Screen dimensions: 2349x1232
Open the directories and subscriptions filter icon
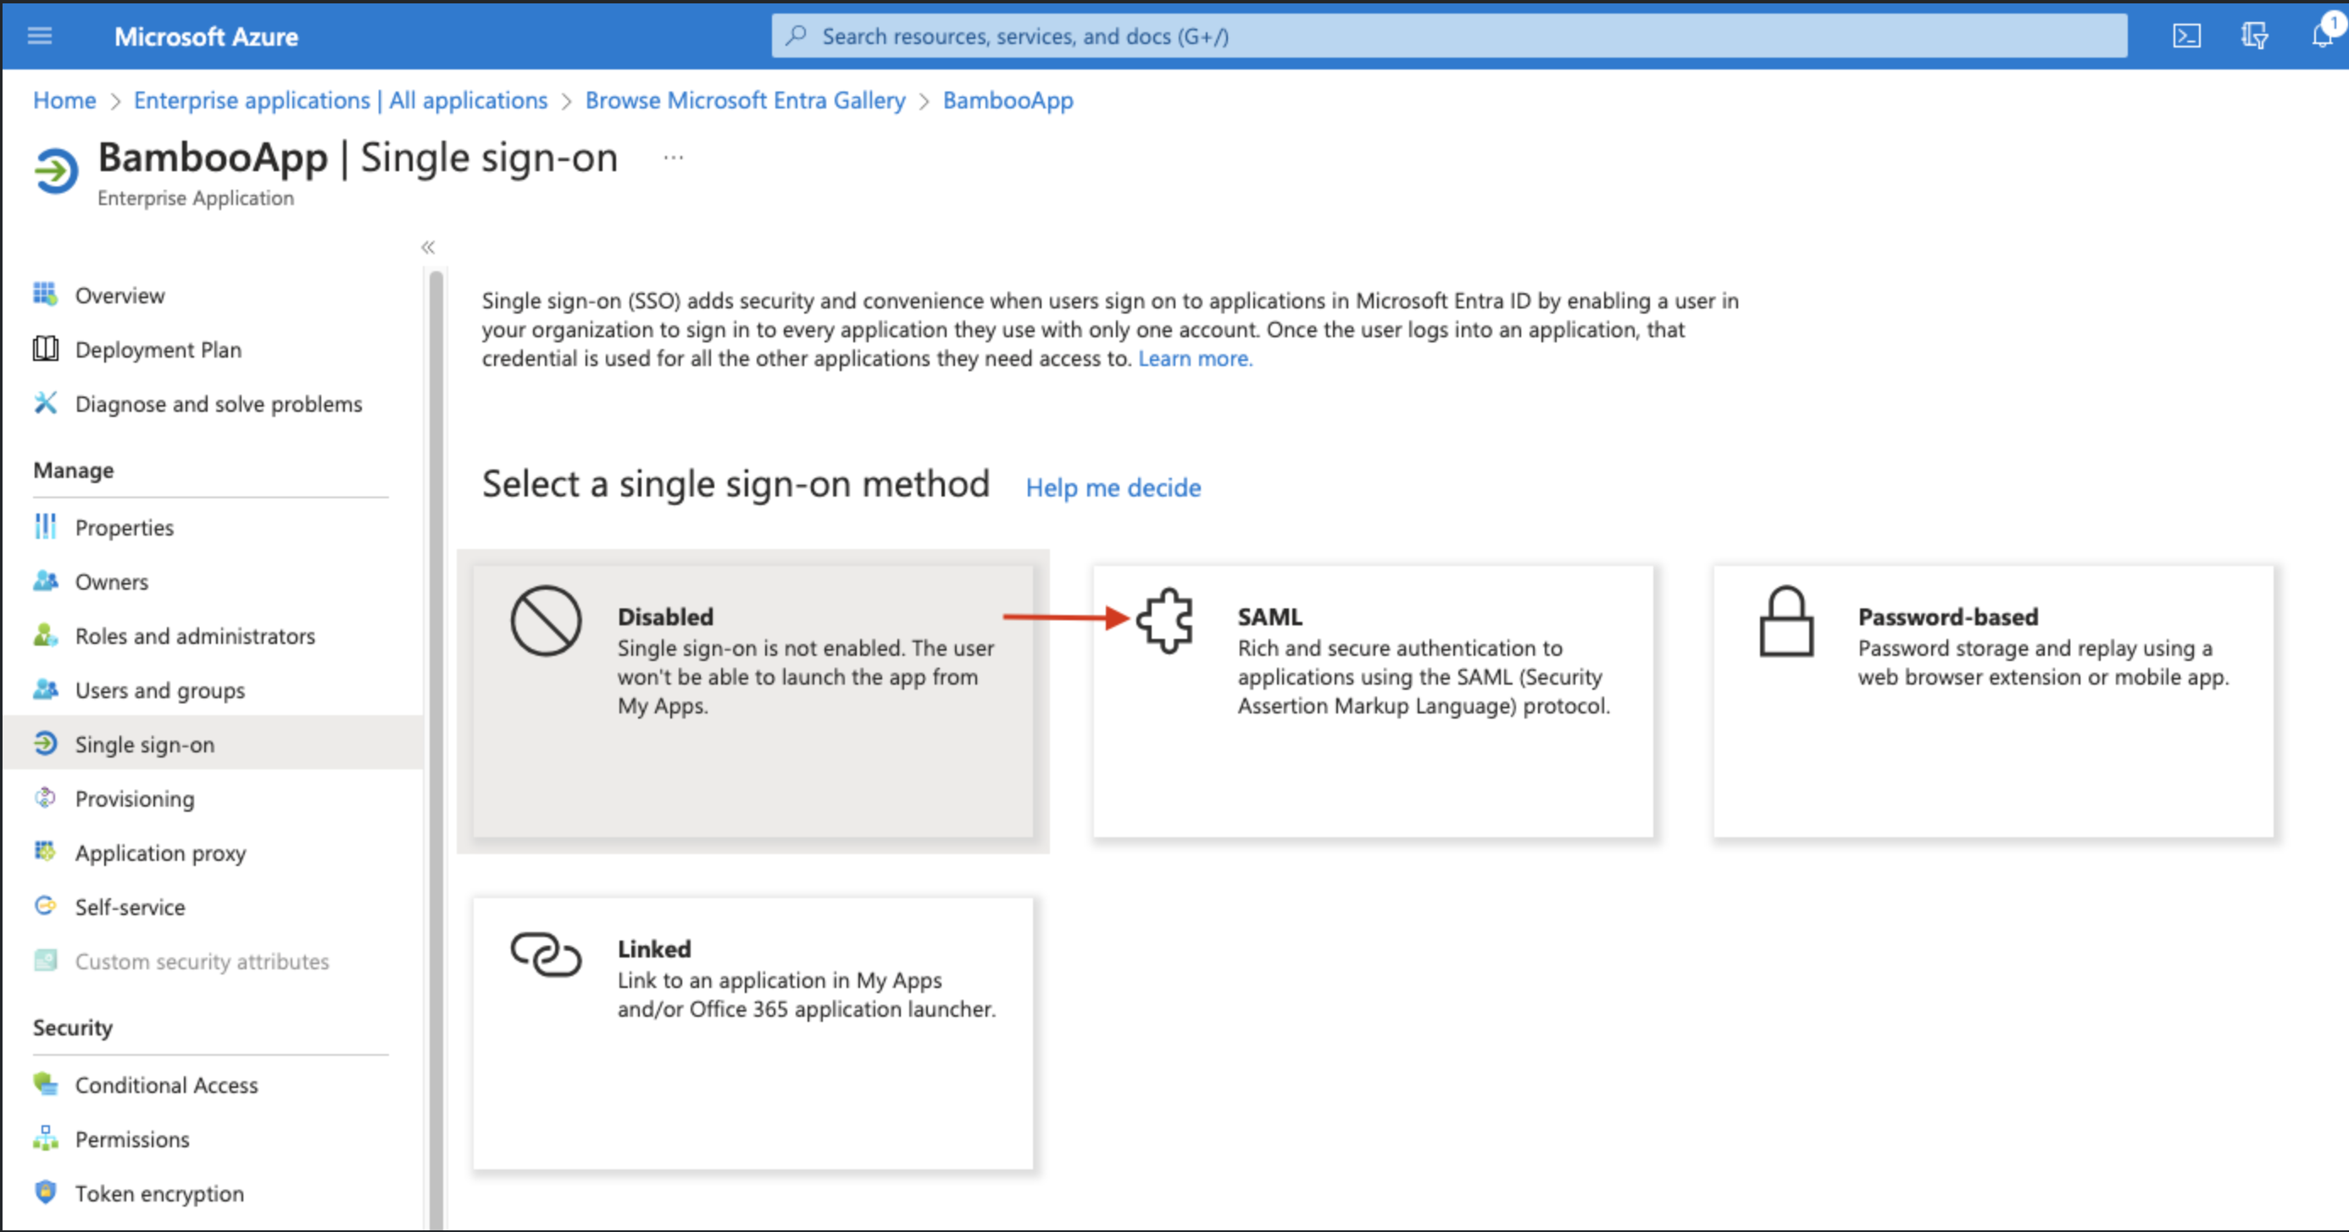tap(2253, 36)
